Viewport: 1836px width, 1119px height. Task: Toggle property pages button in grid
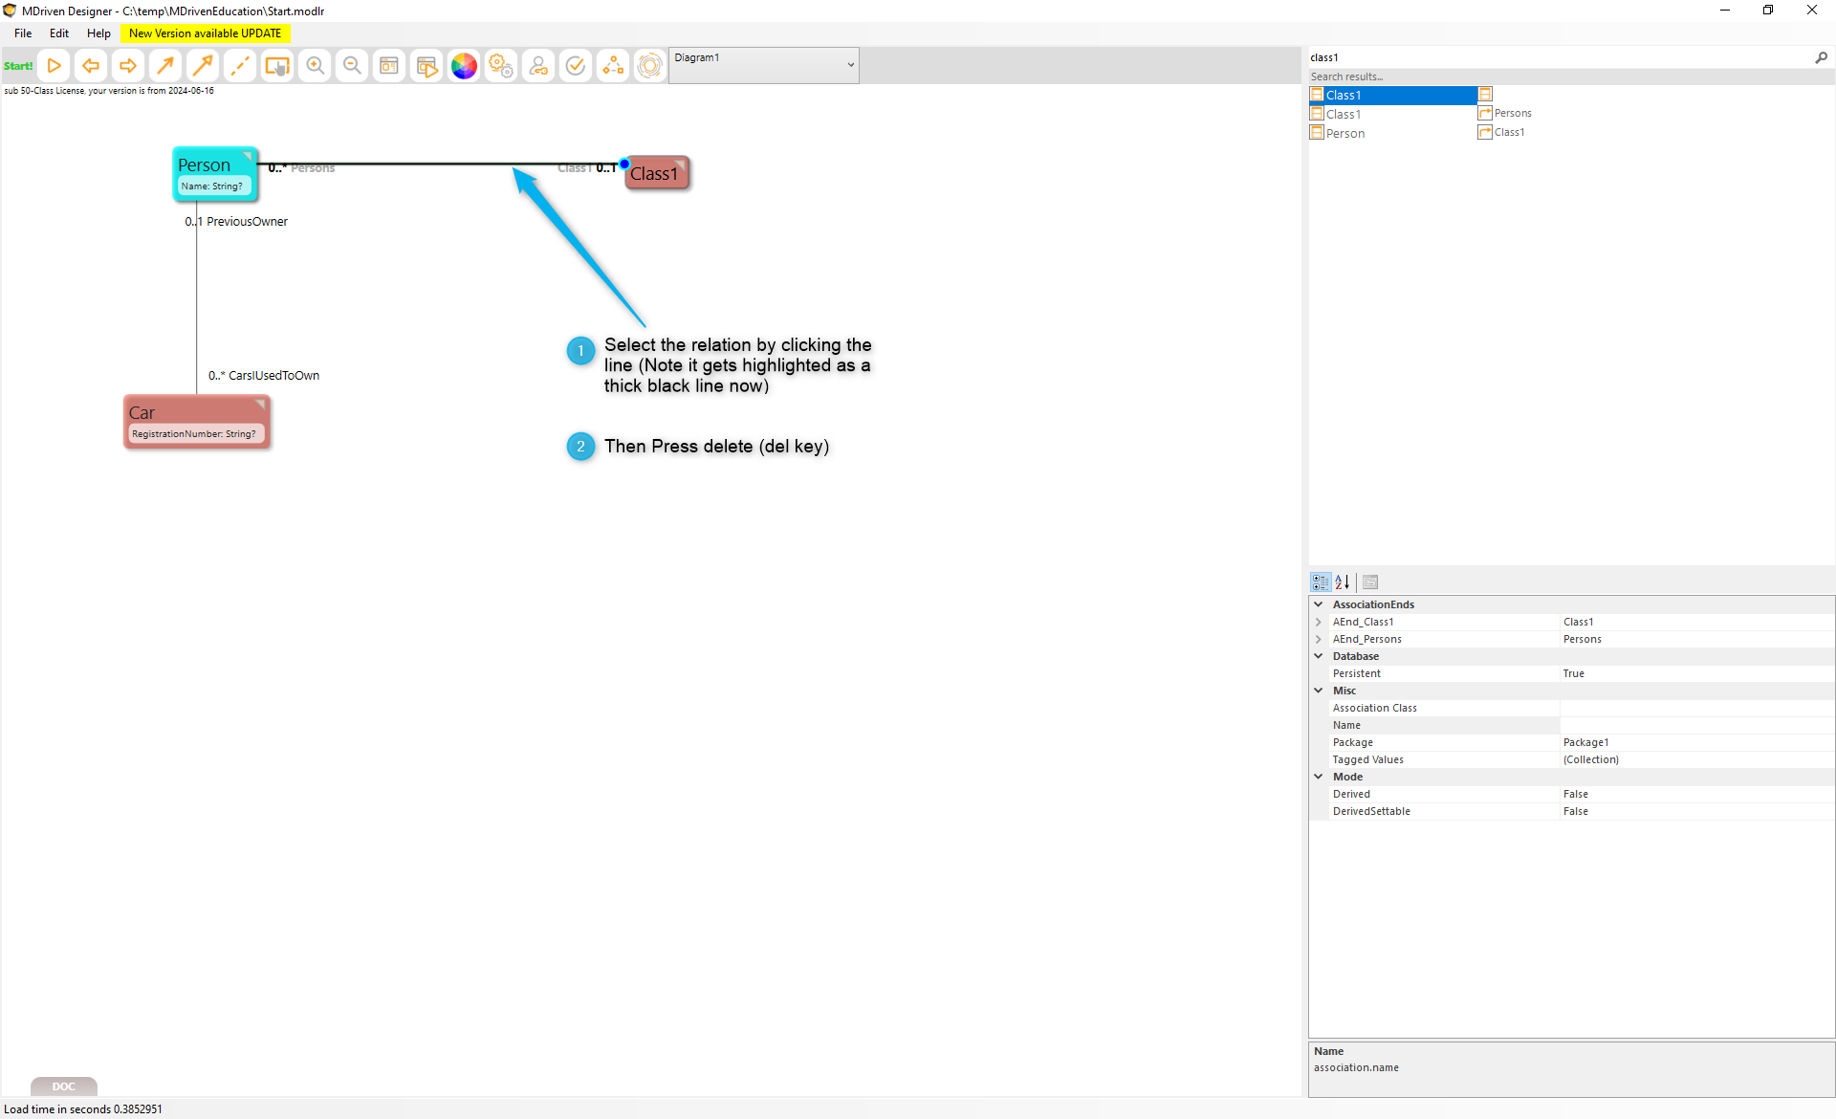click(x=1370, y=581)
